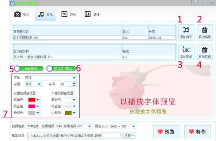Toggle the 关闭歌词 switch
This screenshot has height=141, width=216.
point(29,68)
